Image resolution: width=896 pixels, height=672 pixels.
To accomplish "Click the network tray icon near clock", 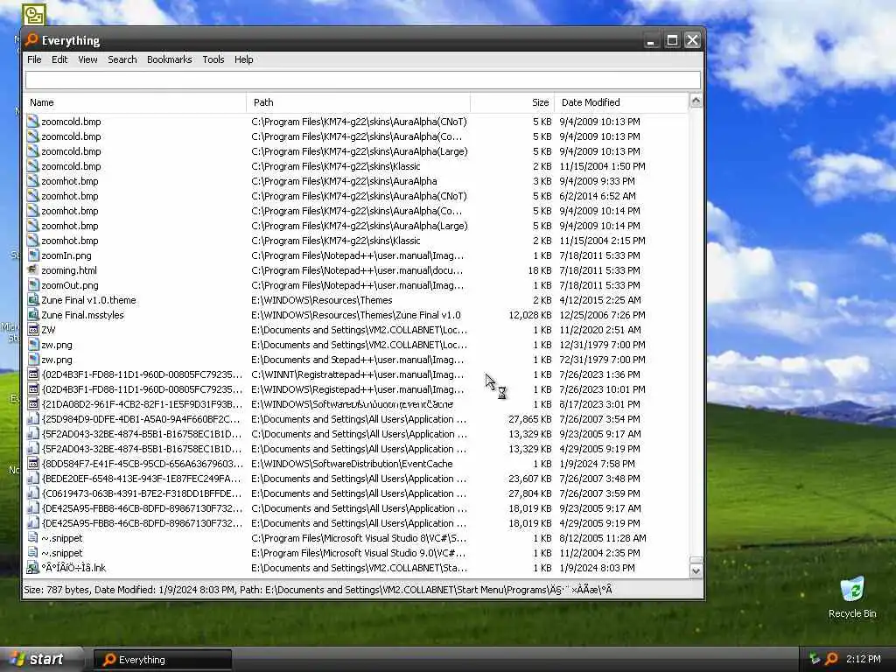I will (815, 659).
